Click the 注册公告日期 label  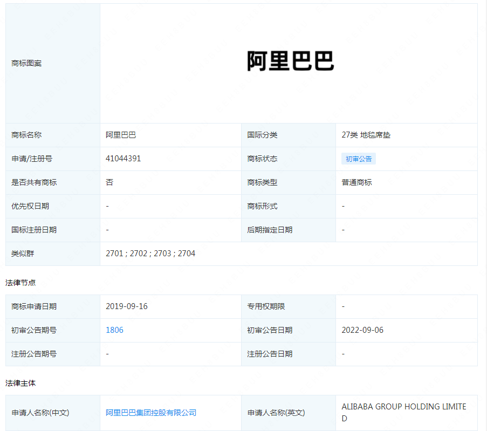point(270,354)
